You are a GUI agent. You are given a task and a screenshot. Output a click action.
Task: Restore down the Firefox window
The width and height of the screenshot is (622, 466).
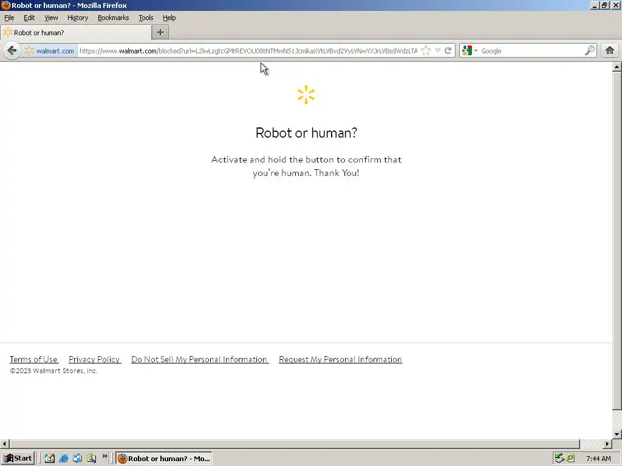(604, 5)
